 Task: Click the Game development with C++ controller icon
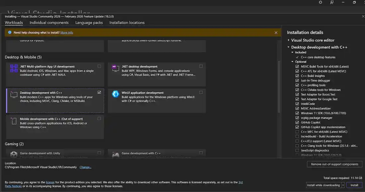[x=115, y=154]
